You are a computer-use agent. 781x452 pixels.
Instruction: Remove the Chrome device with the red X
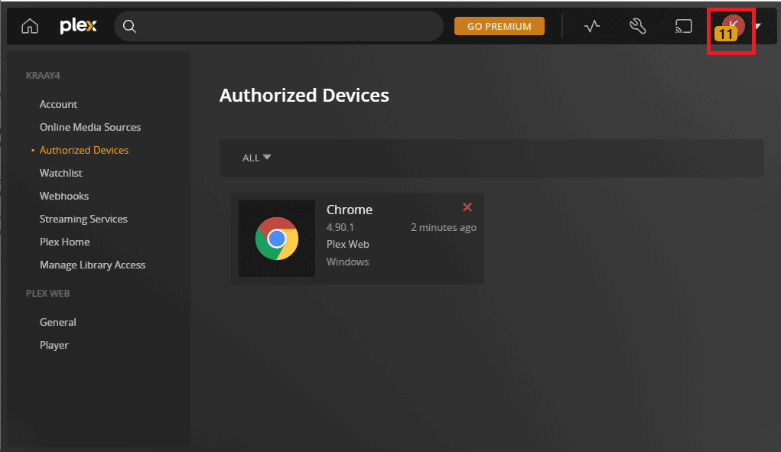[467, 207]
